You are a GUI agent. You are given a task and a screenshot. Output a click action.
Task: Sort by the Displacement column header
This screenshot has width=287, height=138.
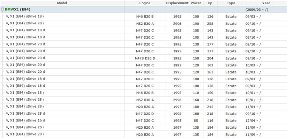(x=177, y=3)
